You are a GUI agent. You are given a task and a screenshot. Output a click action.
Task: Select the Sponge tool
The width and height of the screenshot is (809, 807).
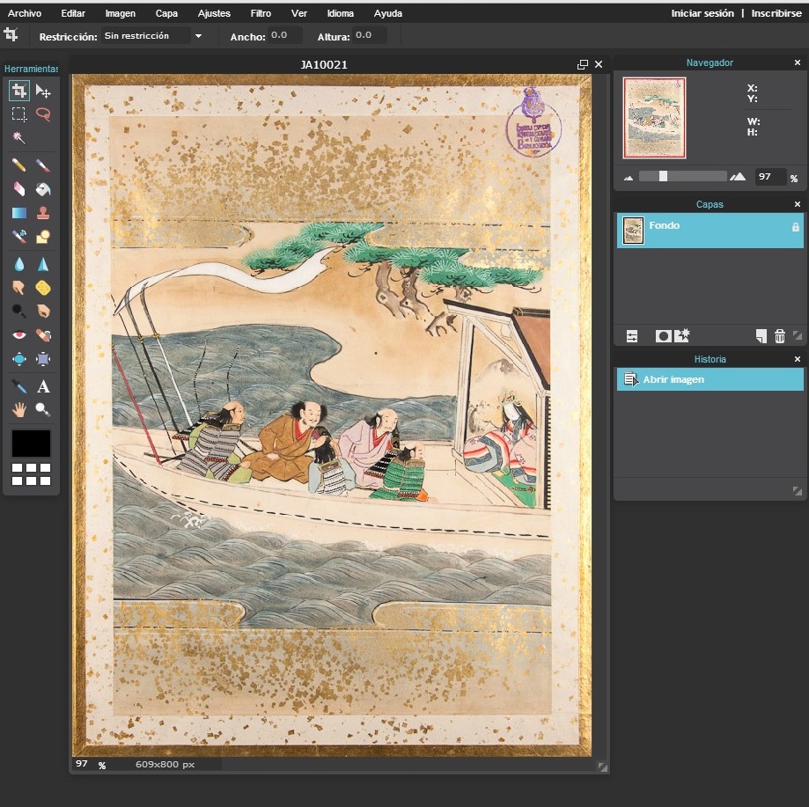(43, 287)
